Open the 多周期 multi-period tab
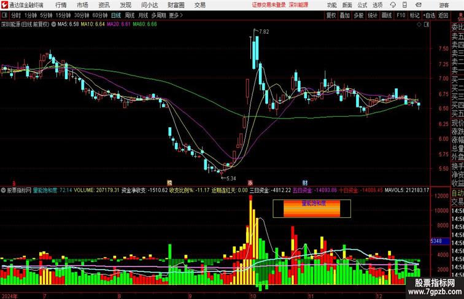Image resolution: width=464 pixels, height=299 pixels. 158,15
